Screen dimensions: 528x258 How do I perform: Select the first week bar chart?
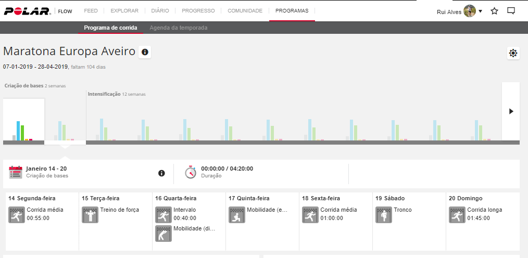23,121
